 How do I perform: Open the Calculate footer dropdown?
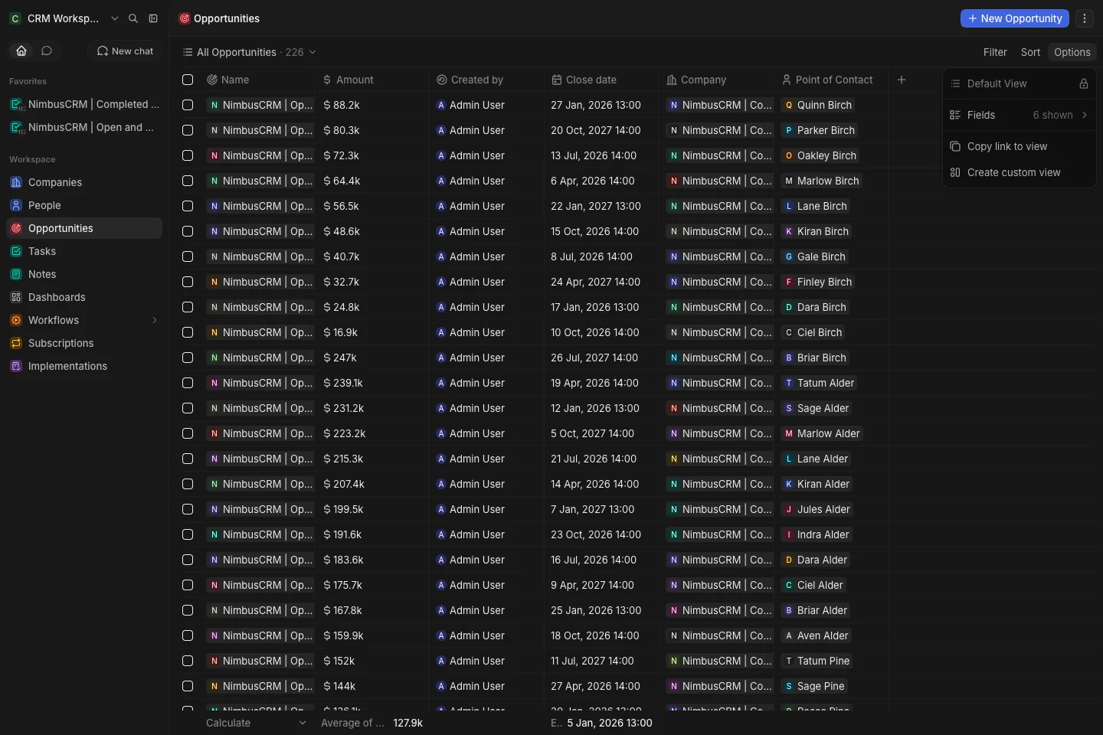256,723
